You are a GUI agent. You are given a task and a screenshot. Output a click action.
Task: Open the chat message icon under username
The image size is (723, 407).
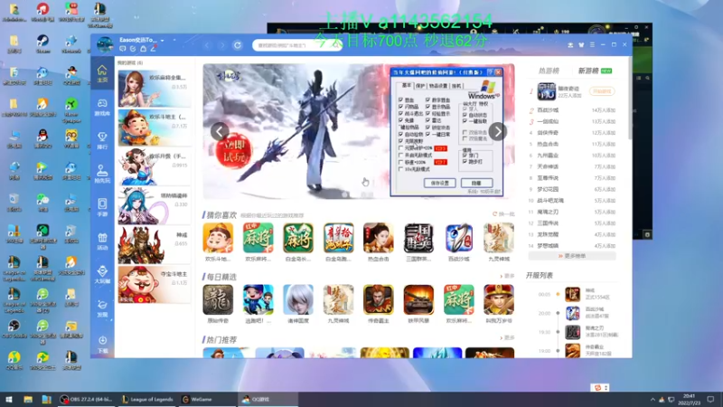(123, 49)
